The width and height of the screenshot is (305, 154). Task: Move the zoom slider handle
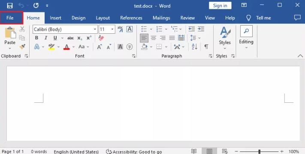coord(259,151)
